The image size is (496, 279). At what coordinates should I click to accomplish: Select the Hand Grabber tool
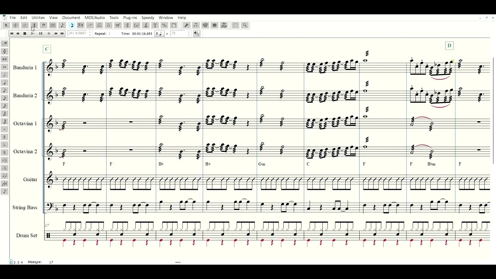point(236,25)
